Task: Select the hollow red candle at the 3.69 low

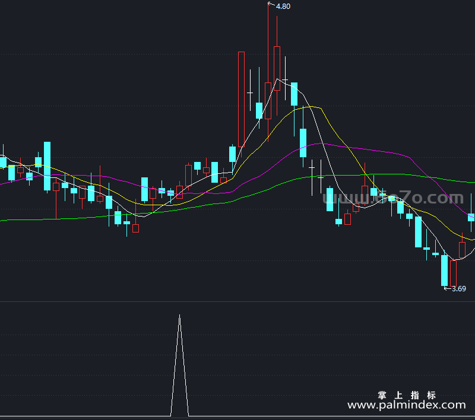Action: pyautogui.click(x=453, y=273)
